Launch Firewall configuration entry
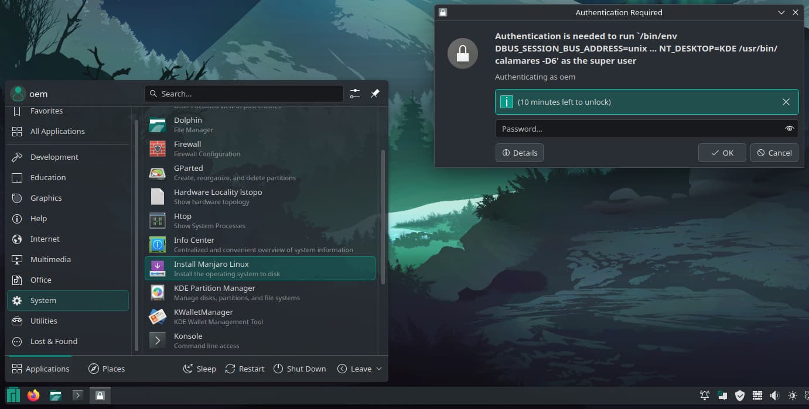 pyautogui.click(x=260, y=149)
